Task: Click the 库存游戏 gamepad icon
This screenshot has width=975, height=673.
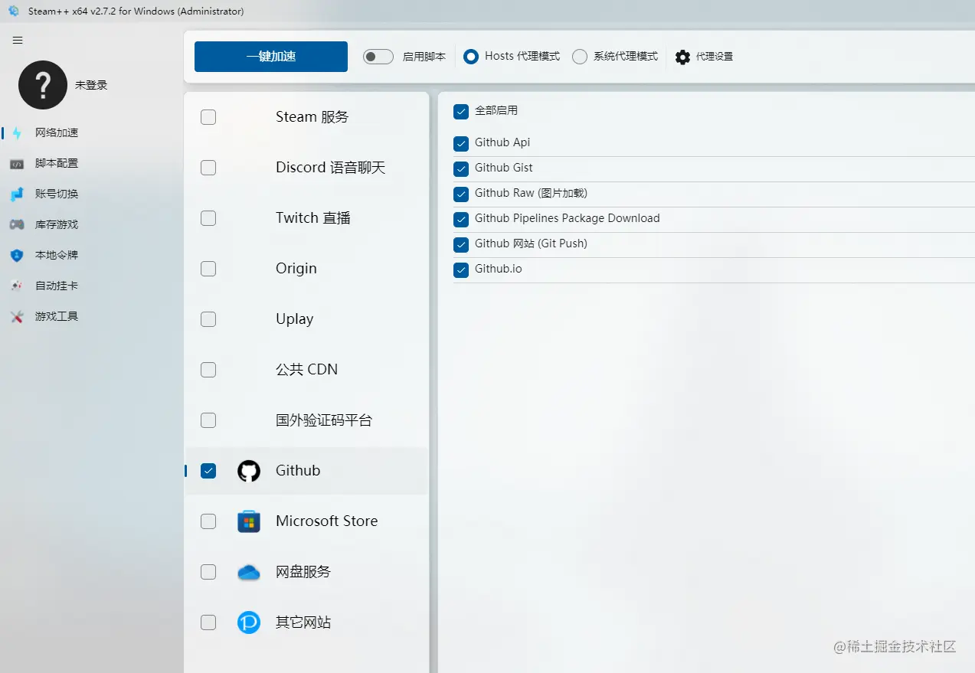Action: point(17,225)
